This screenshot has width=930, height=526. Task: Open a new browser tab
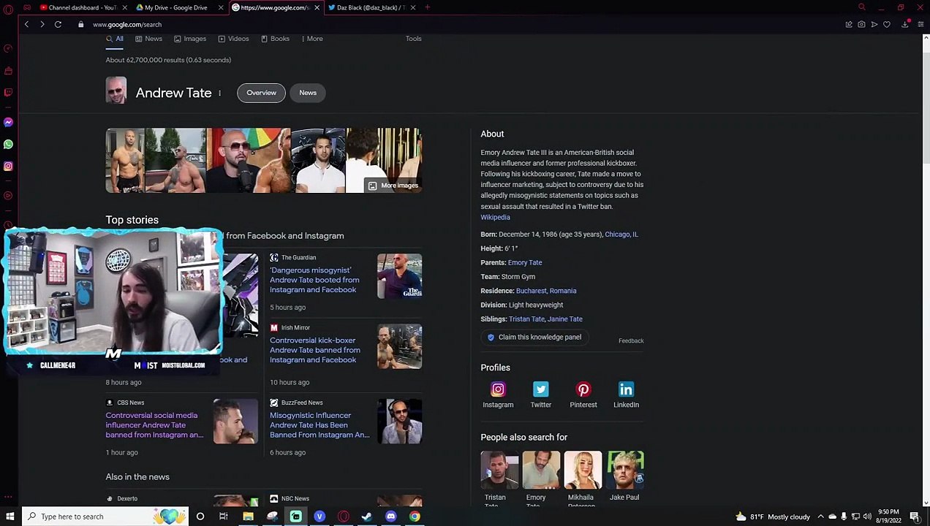(x=427, y=7)
